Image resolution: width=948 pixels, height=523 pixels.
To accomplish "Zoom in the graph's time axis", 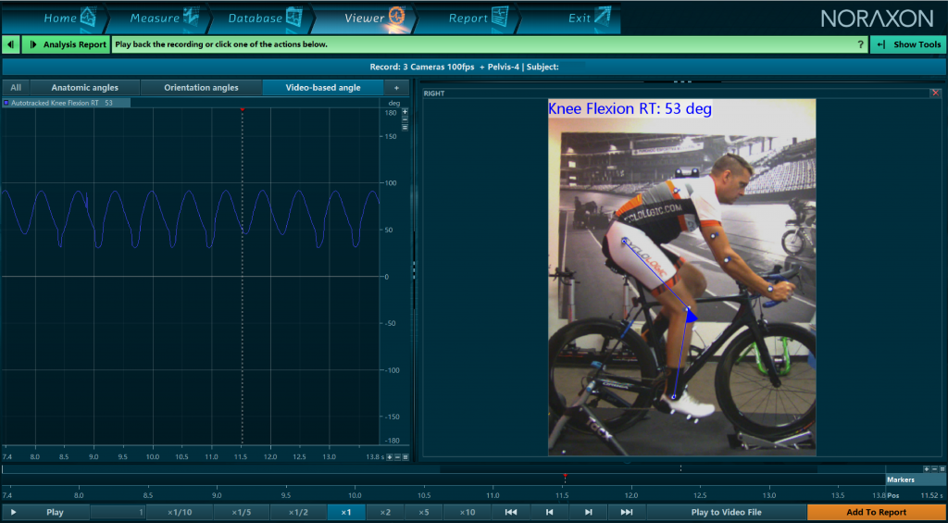I will [x=390, y=457].
